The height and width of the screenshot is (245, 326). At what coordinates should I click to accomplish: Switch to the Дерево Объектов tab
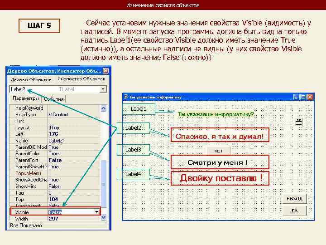click(x=31, y=79)
